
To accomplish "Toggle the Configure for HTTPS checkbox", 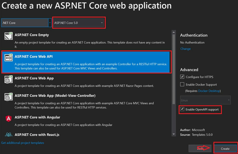I will [x=182, y=77].
